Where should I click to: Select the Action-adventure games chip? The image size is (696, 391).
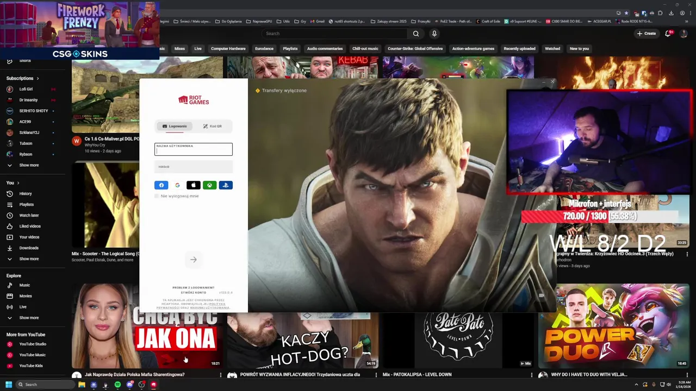click(473, 49)
